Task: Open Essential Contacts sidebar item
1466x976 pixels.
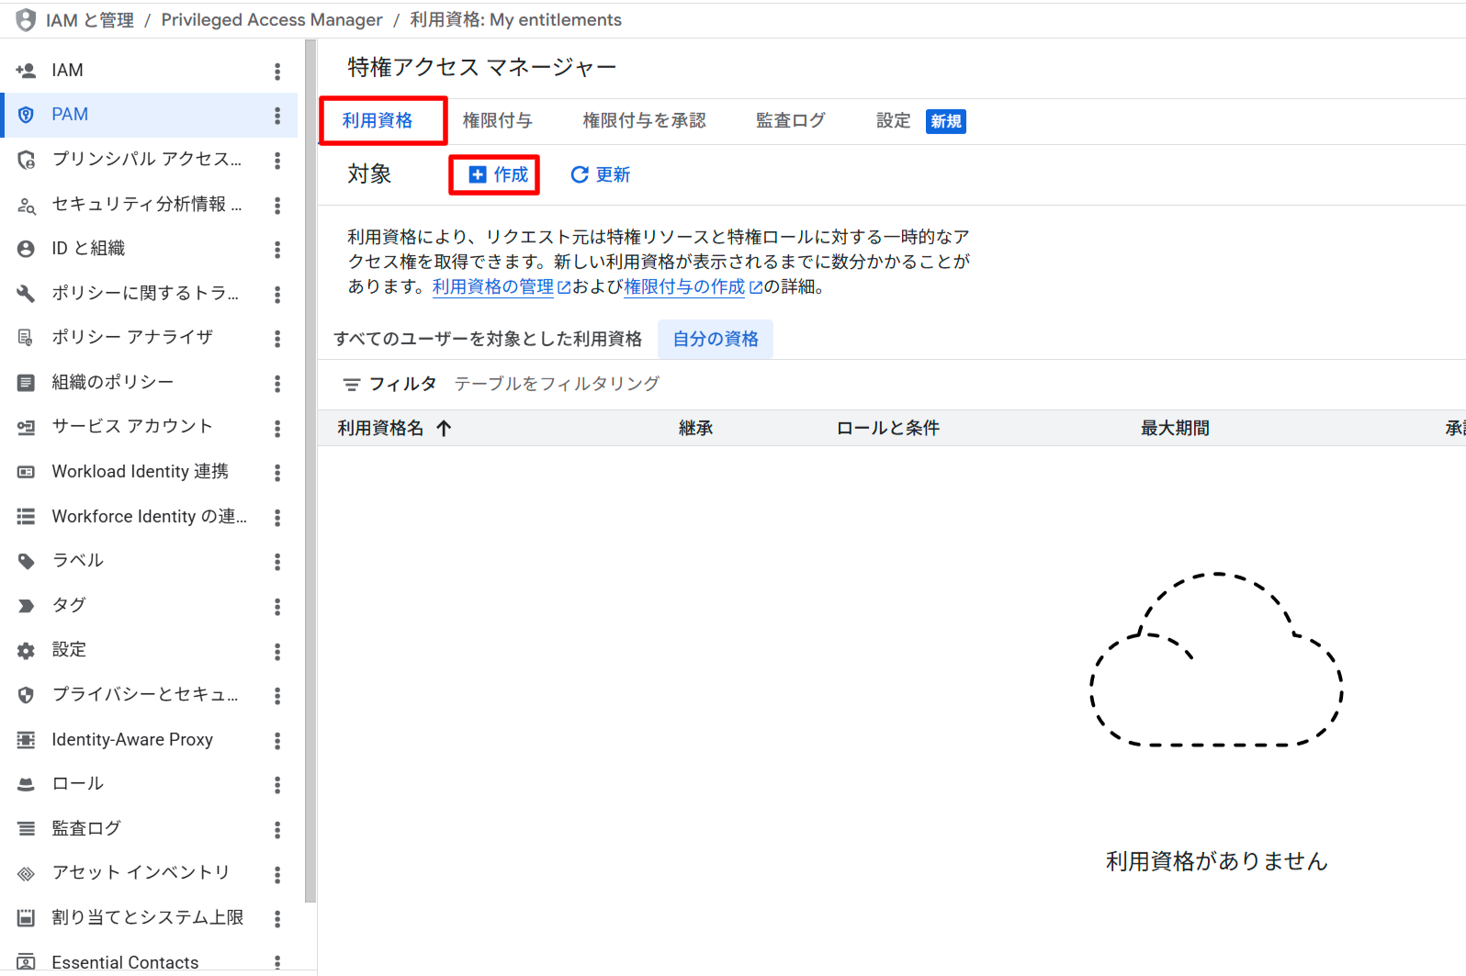Action: (149, 962)
